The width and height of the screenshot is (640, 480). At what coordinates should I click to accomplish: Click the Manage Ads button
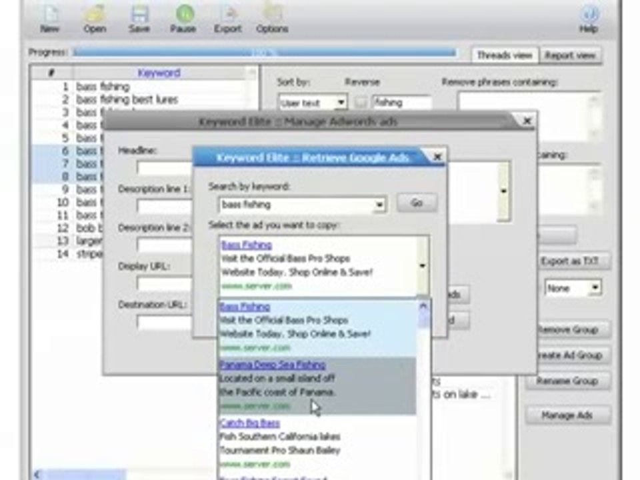point(567,415)
